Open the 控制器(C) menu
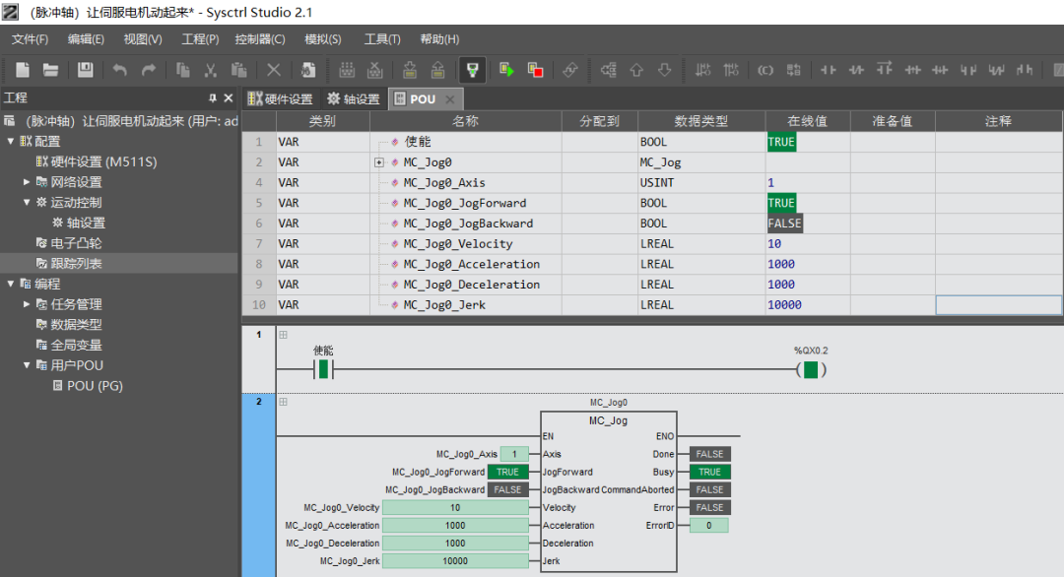1064x577 pixels. point(260,39)
